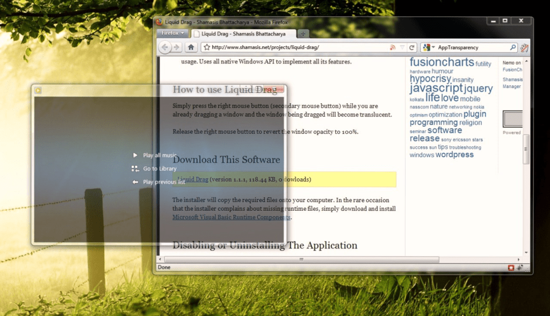This screenshot has width=550, height=316.
Task: Click the red add-on icon in status bar
Action: point(511,267)
